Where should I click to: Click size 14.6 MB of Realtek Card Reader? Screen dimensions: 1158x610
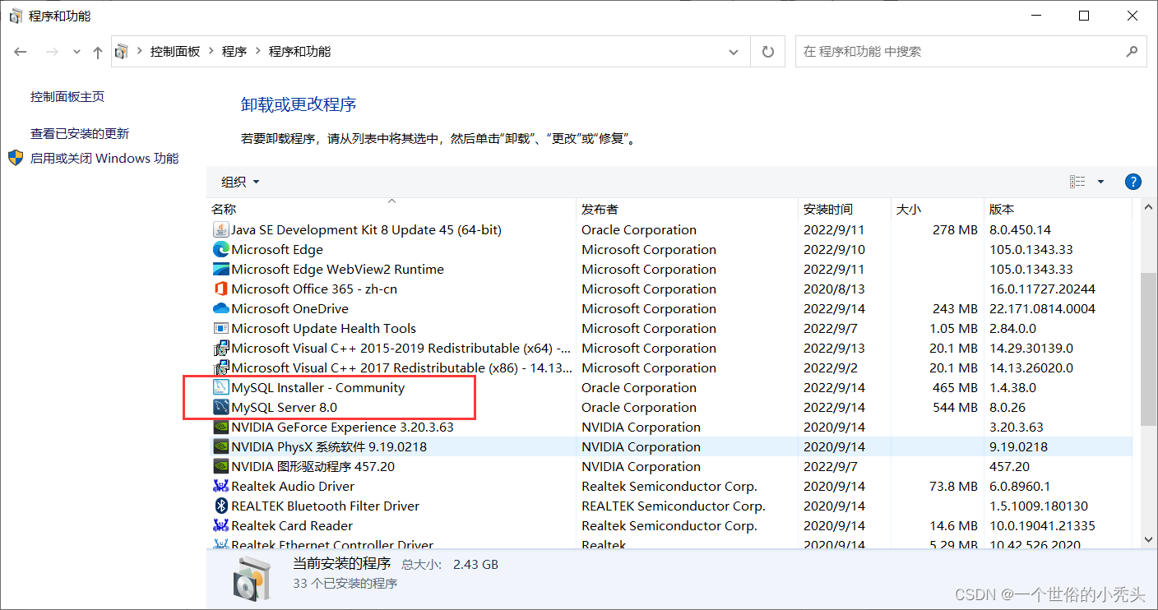(x=953, y=525)
